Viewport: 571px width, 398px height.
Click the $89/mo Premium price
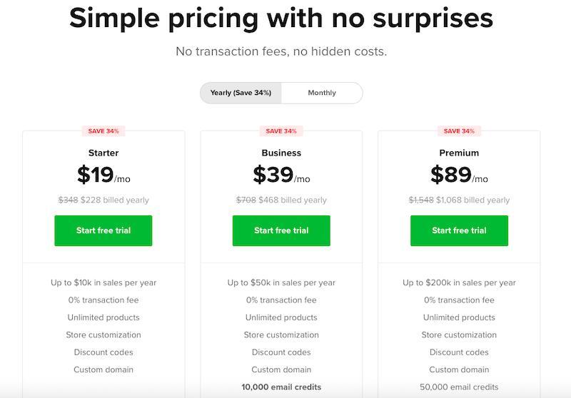(x=459, y=175)
